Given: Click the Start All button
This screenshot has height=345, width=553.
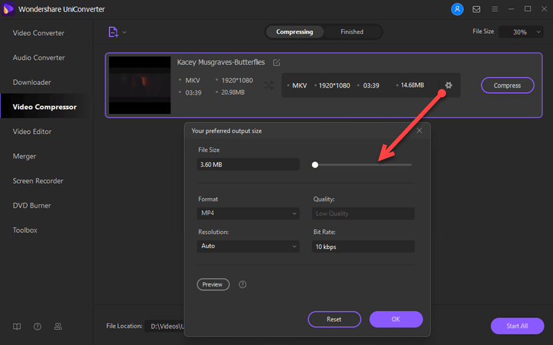Looking at the screenshot, I should pos(517,326).
